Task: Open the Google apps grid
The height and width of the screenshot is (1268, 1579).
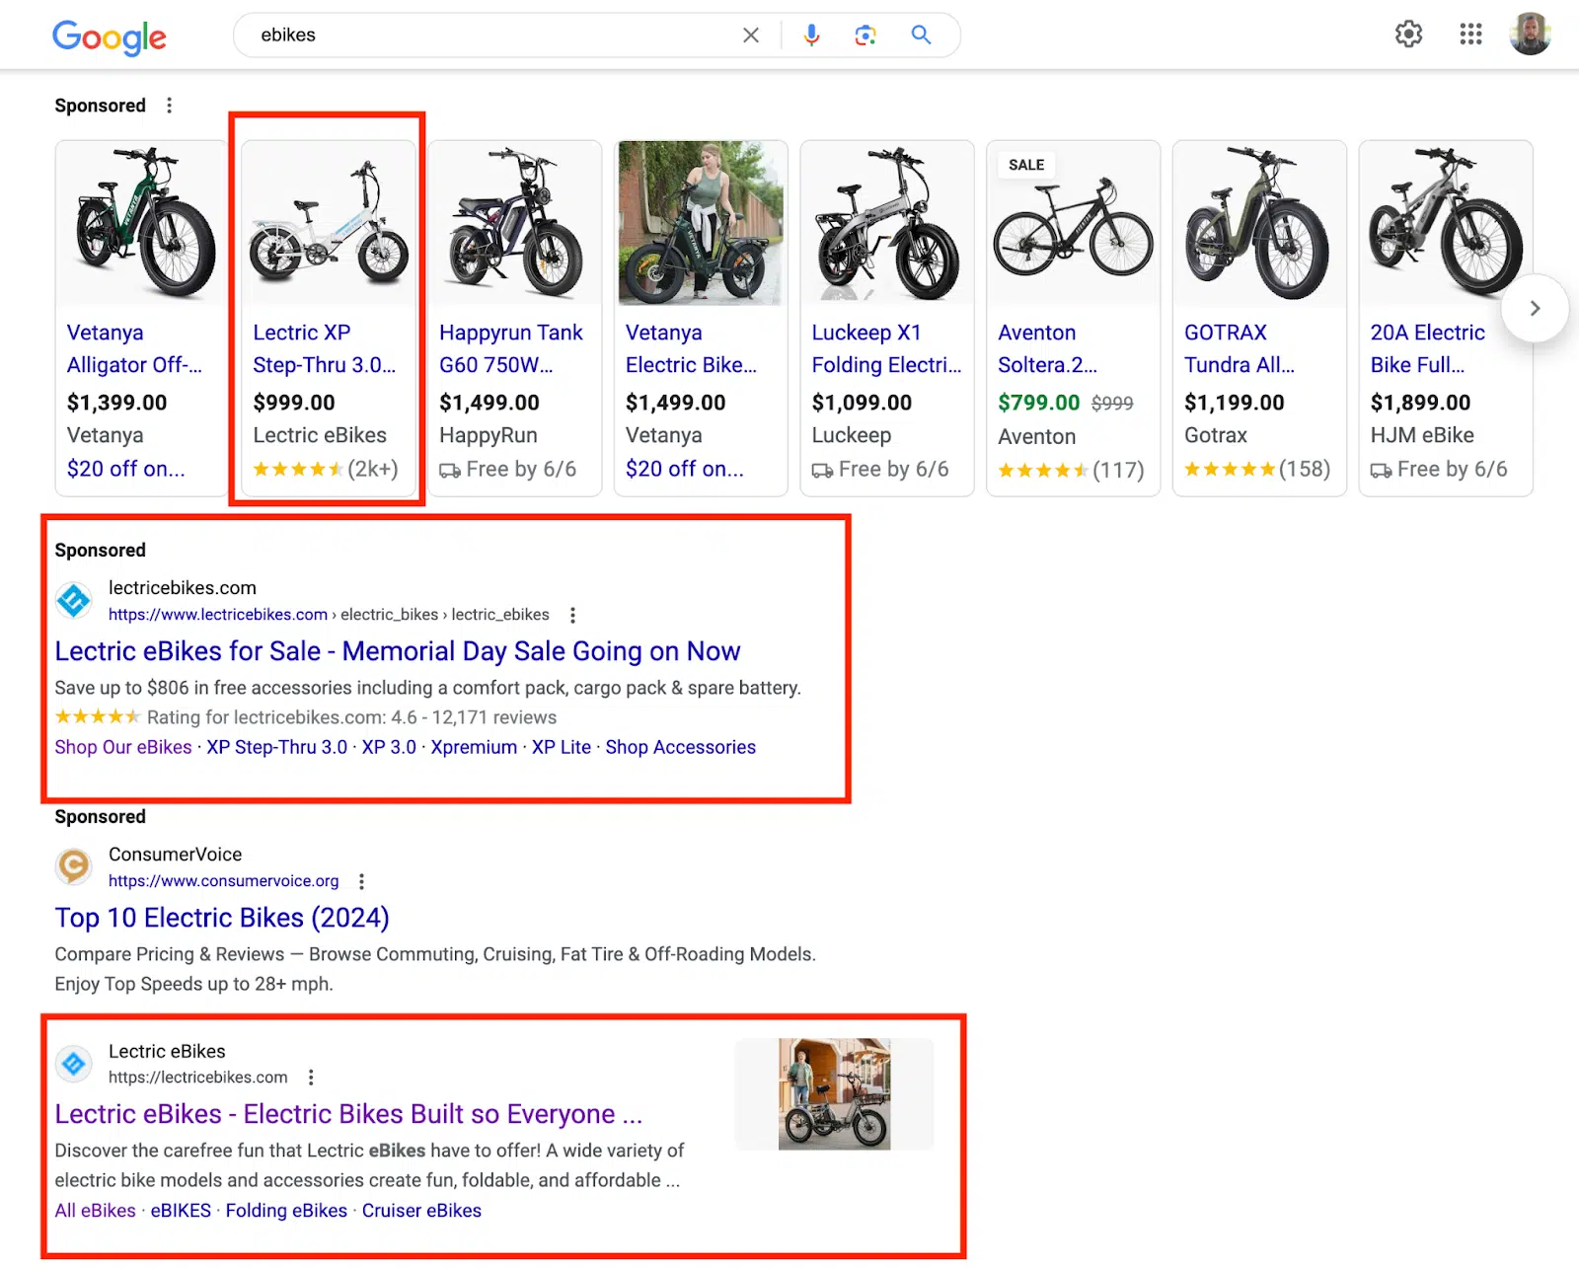Action: [1470, 35]
